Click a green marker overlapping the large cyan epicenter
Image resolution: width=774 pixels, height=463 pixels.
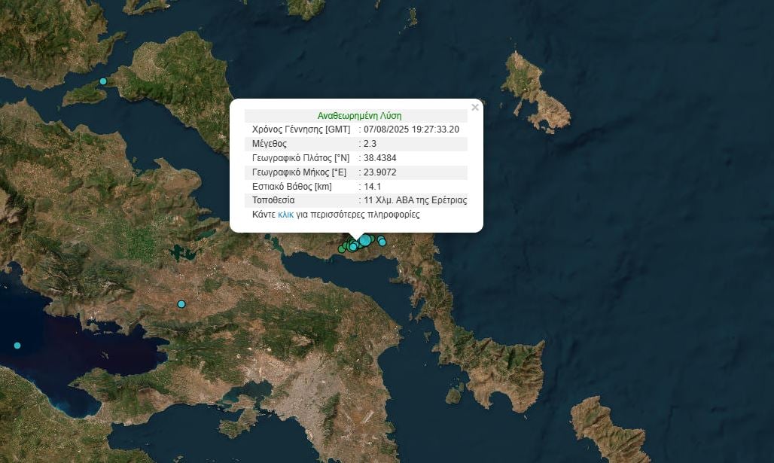click(x=372, y=239)
